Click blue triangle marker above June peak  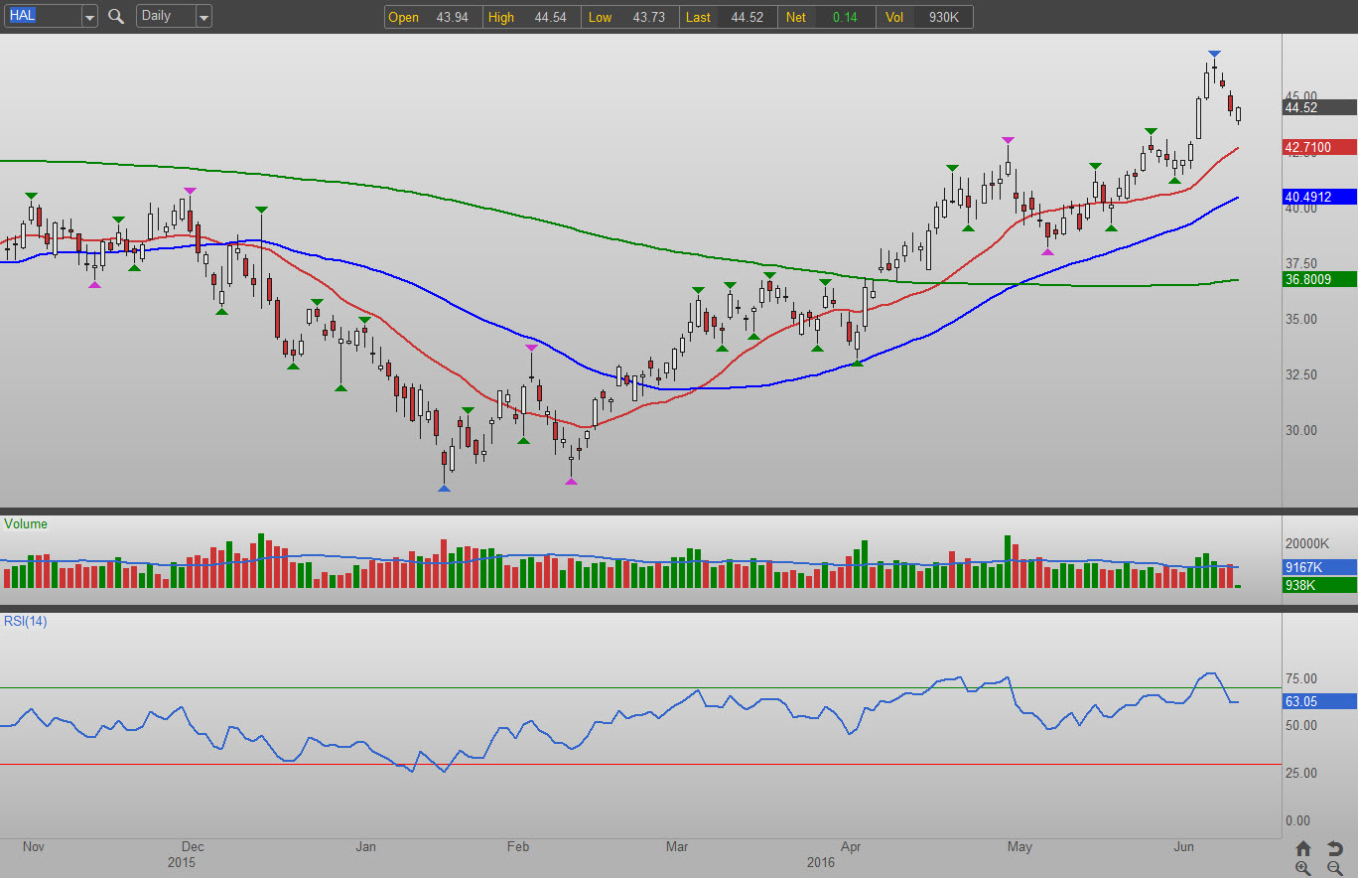pyautogui.click(x=1214, y=54)
